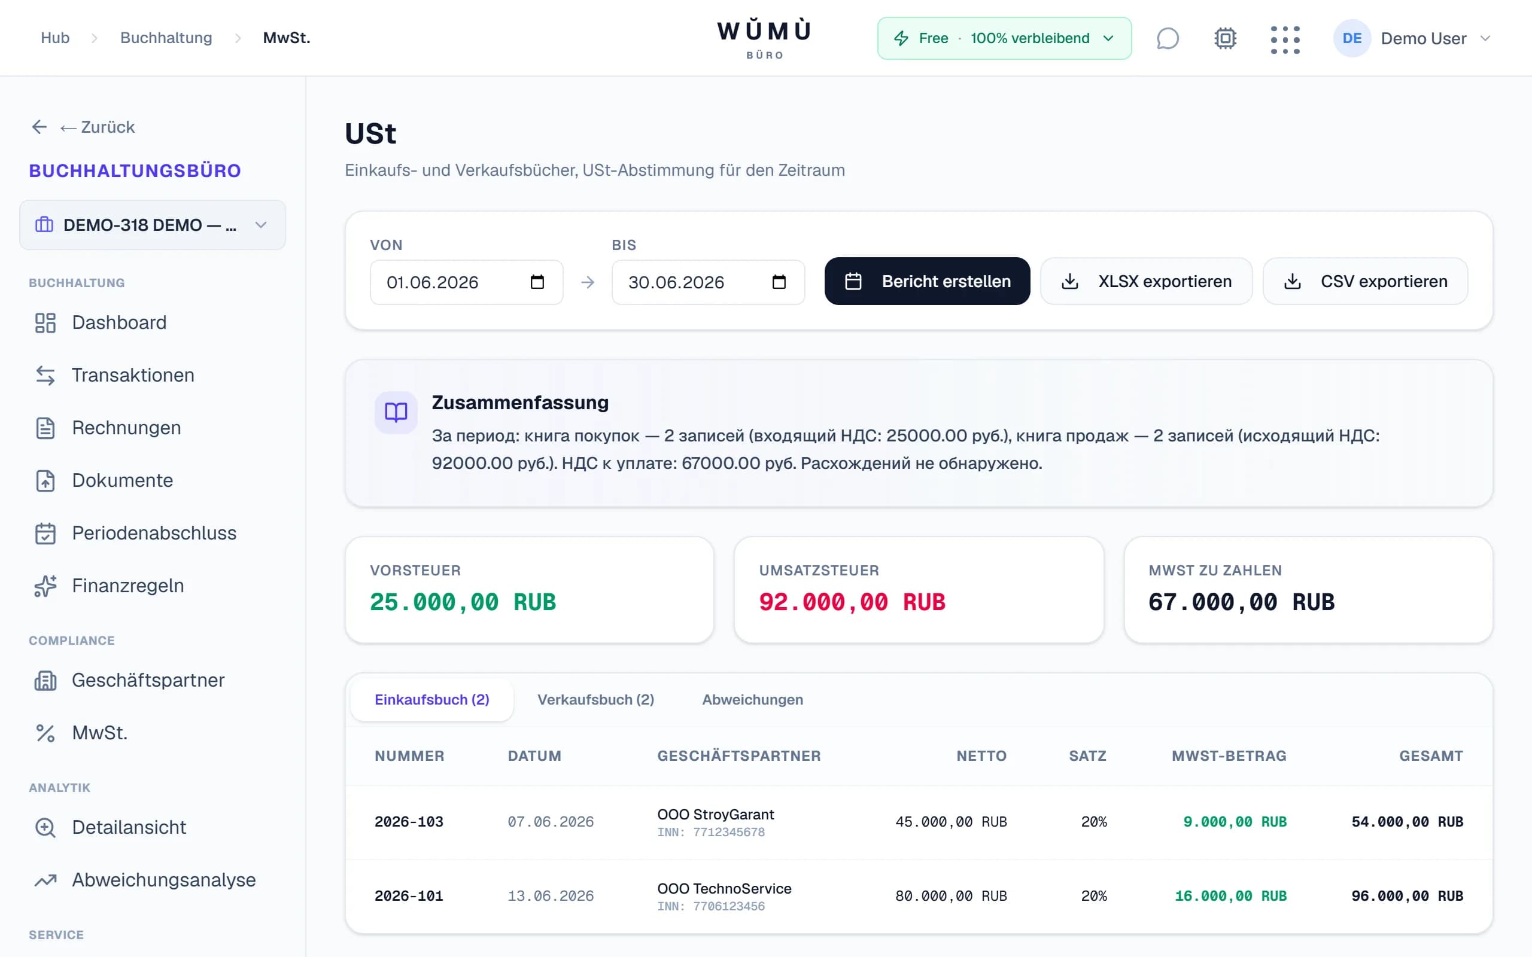This screenshot has height=957, width=1532.
Task: Go to Buchhaltung in the breadcrumb
Action: click(166, 38)
